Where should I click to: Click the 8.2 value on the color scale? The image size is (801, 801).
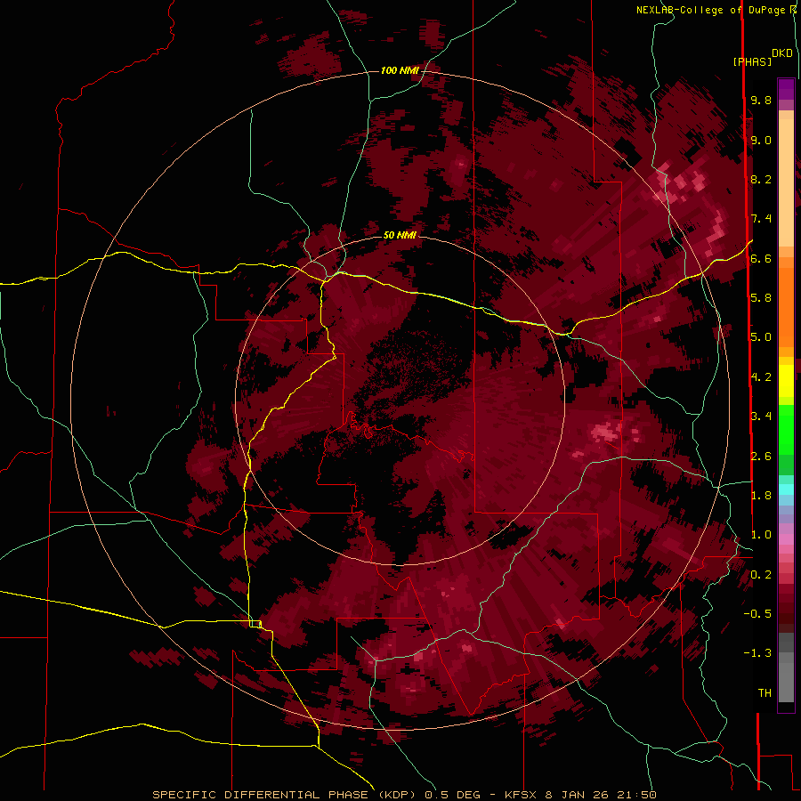point(761,179)
